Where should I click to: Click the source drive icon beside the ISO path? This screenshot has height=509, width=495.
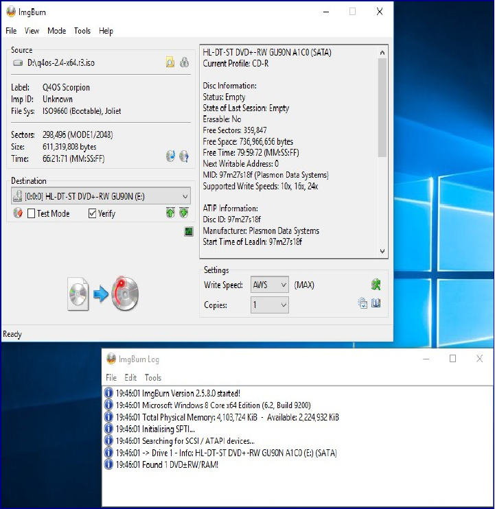(18, 62)
